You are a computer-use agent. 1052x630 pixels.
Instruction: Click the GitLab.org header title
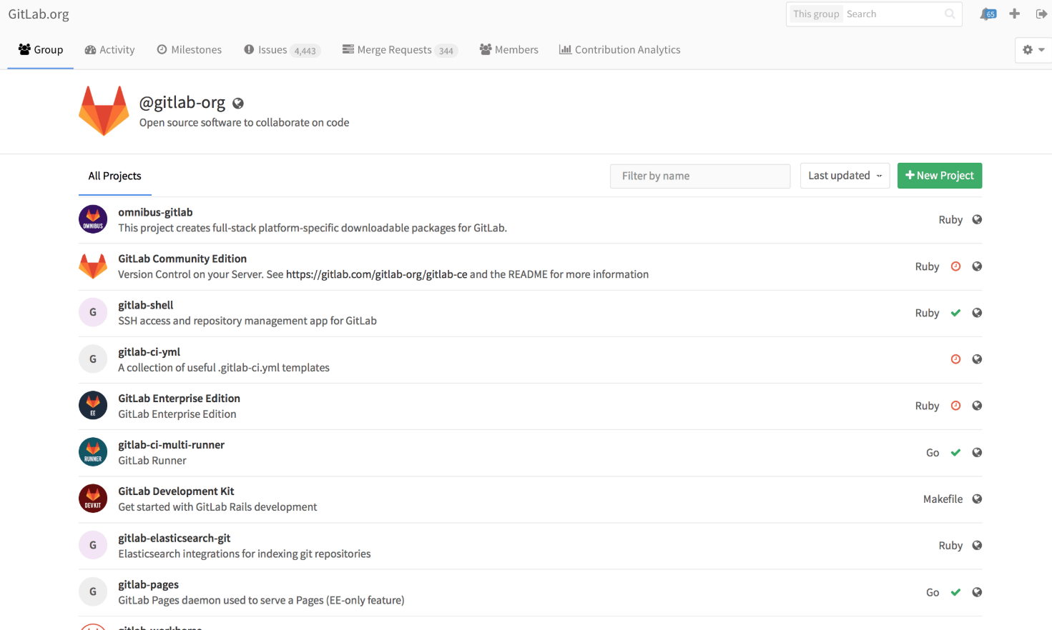39,14
